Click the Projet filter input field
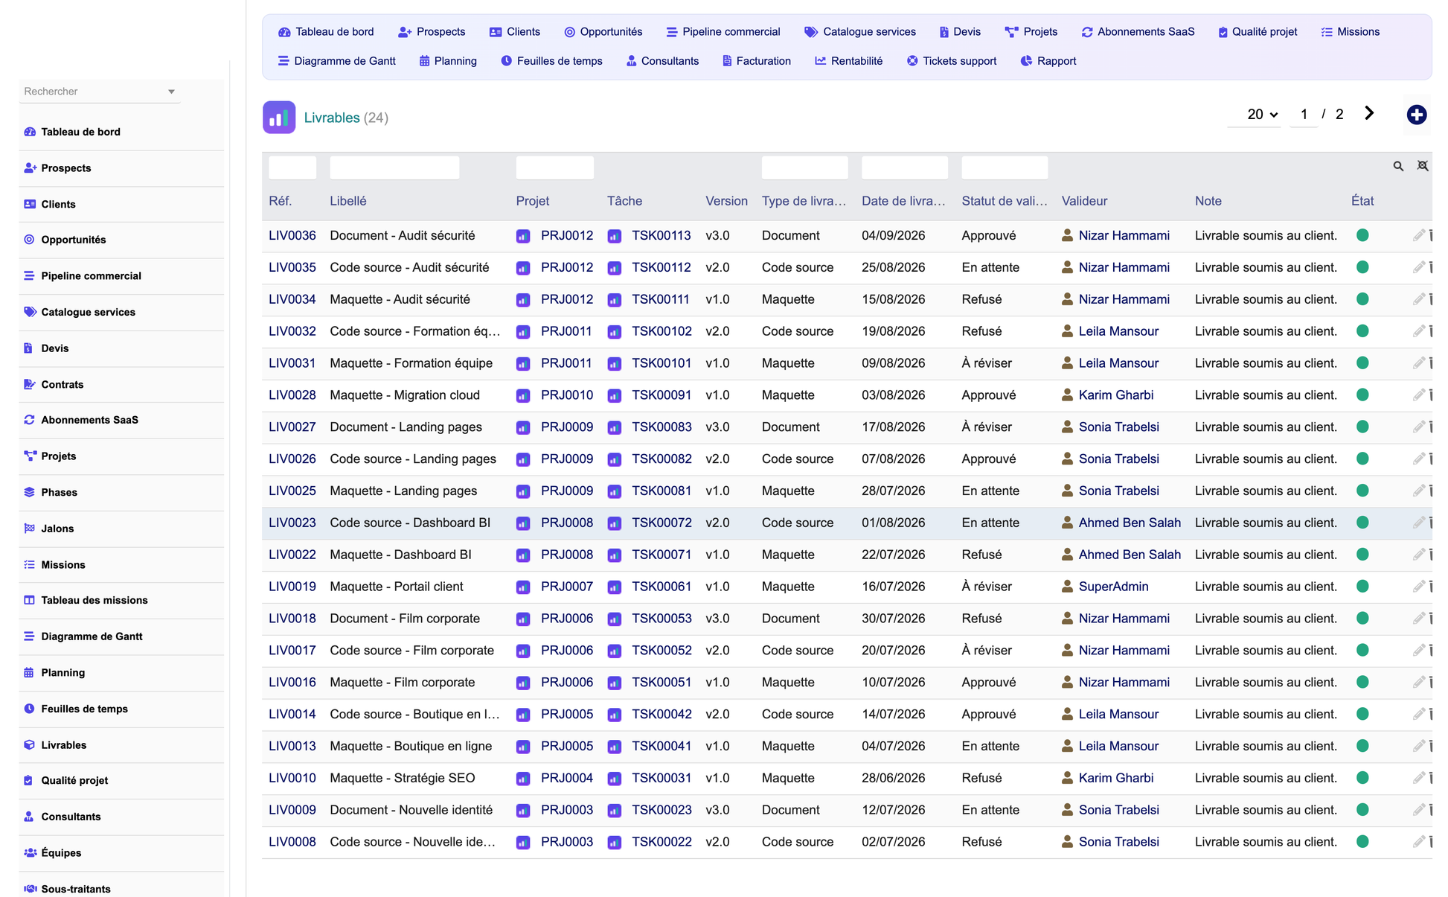Image resolution: width=1448 pixels, height=897 pixels. [555, 167]
